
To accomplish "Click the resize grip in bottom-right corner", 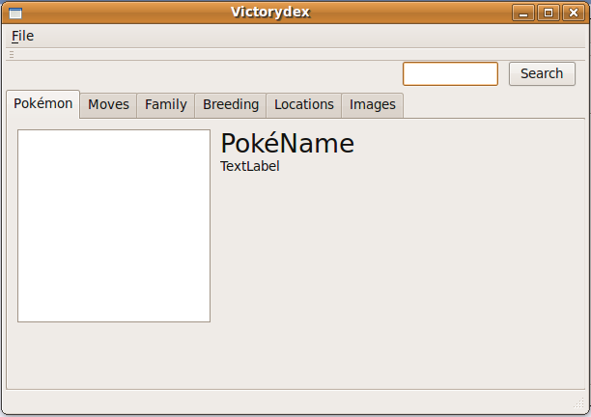I will pyautogui.click(x=579, y=403).
